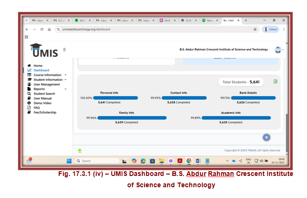The width and height of the screenshot is (307, 198).
Task: Open the user profile avatar menu
Action: [x=278, y=49]
